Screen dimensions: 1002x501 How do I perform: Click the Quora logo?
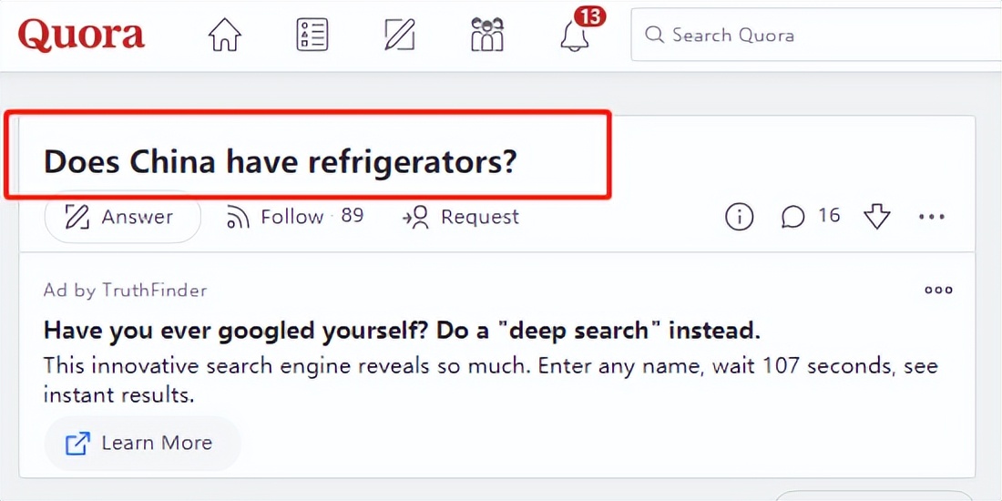(x=81, y=35)
